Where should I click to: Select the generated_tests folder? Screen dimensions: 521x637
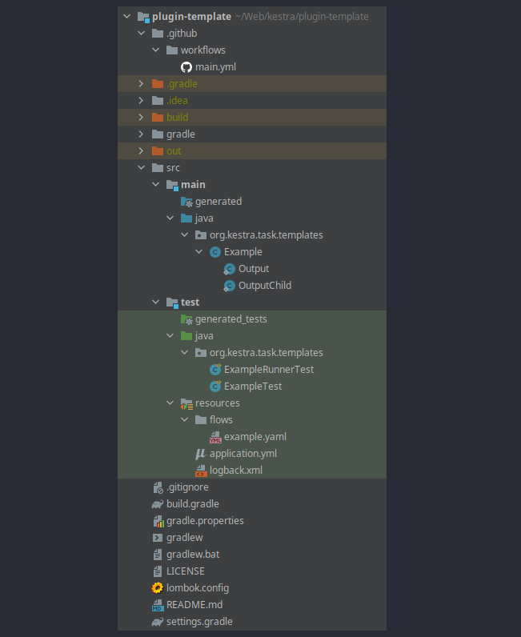point(230,319)
